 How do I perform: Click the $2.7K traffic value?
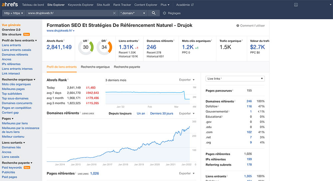tap(257, 47)
